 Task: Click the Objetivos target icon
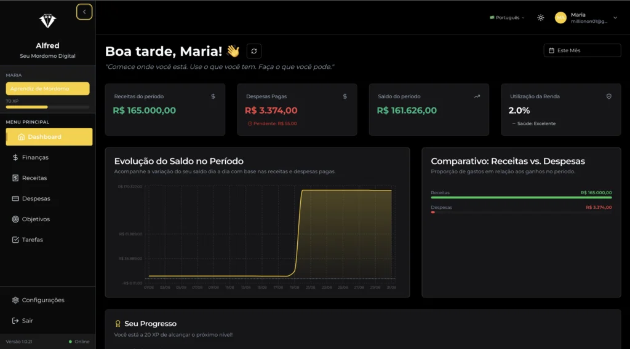pos(15,219)
